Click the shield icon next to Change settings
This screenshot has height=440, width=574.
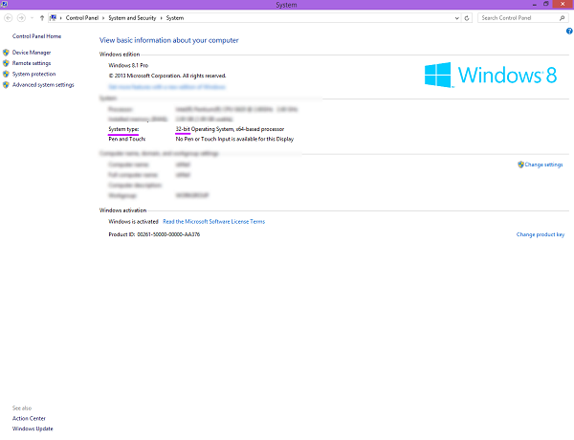click(x=520, y=165)
